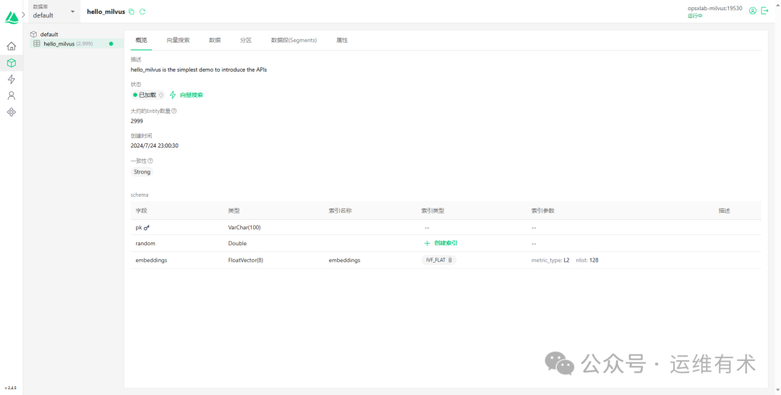Click the 运行中 status text
Image resolution: width=781 pixels, height=395 pixels.
(x=696, y=16)
